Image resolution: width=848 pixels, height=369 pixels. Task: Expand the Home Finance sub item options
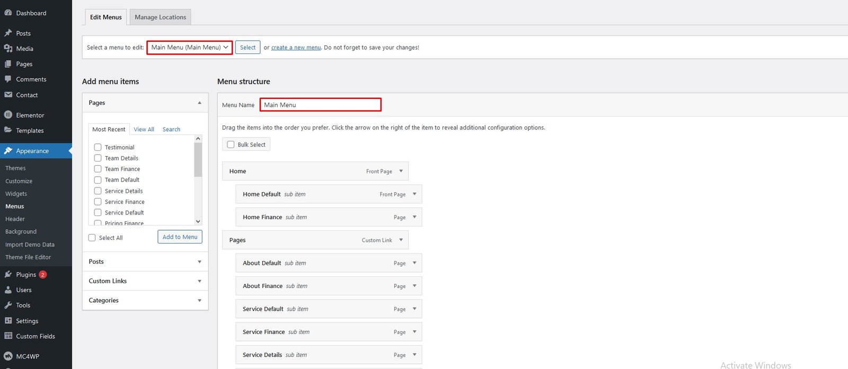414,217
